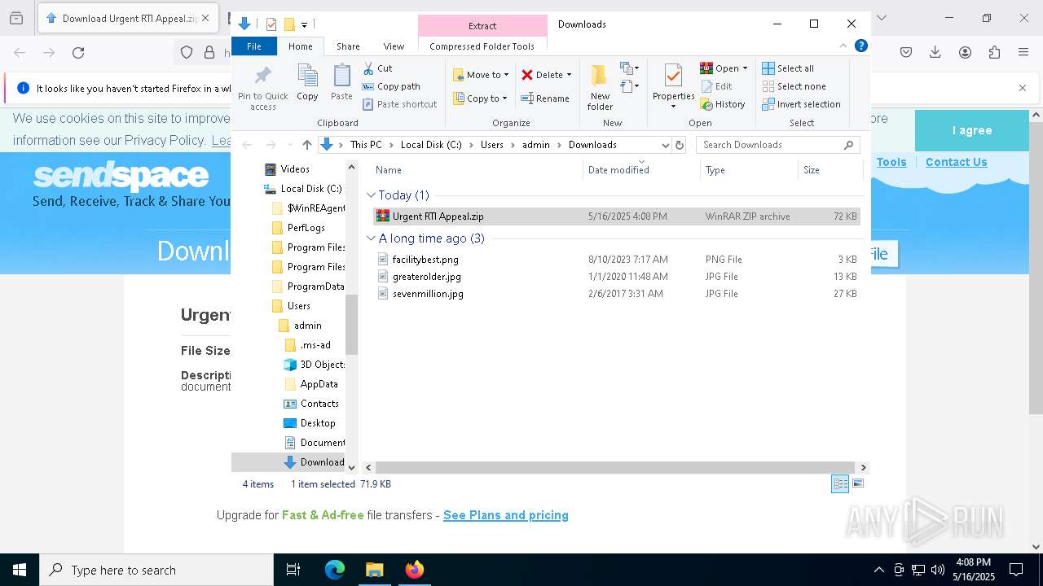Open Firefox from taskbar
This screenshot has height=586, width=1043.
(415, 570)
